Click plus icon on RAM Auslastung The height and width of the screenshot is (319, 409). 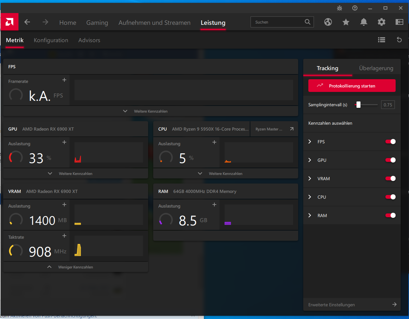coord(214,205)
